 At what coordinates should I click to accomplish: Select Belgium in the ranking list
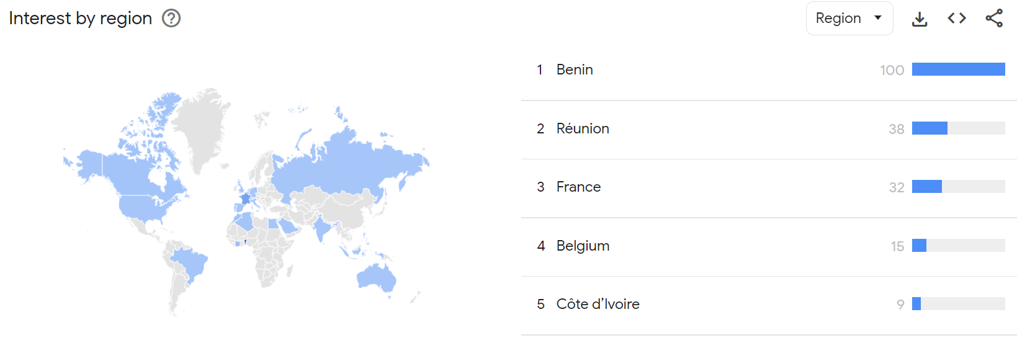coord(583,246)
